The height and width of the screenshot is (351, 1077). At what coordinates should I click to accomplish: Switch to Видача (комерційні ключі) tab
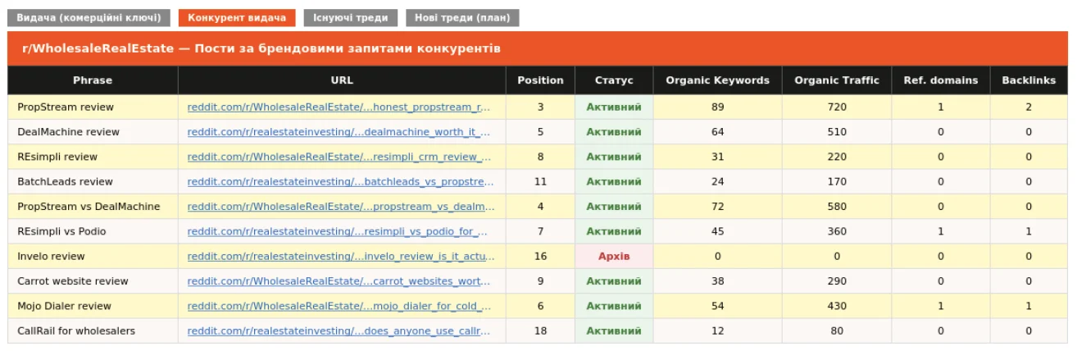[x=89, y=18]
